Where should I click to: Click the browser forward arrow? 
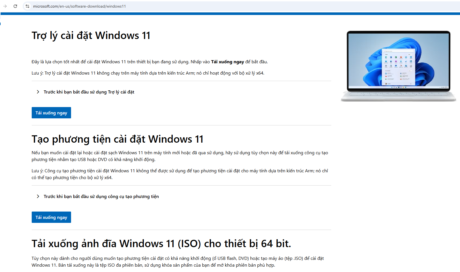click(x=5, y=6)
